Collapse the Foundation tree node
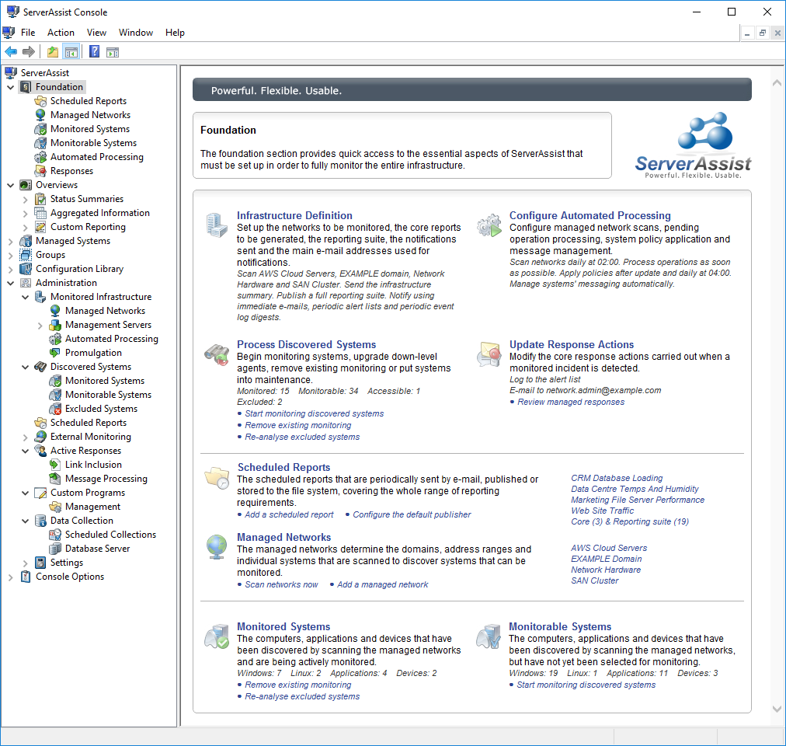Viewport: 786px width, 746px height. click(11, 87)
